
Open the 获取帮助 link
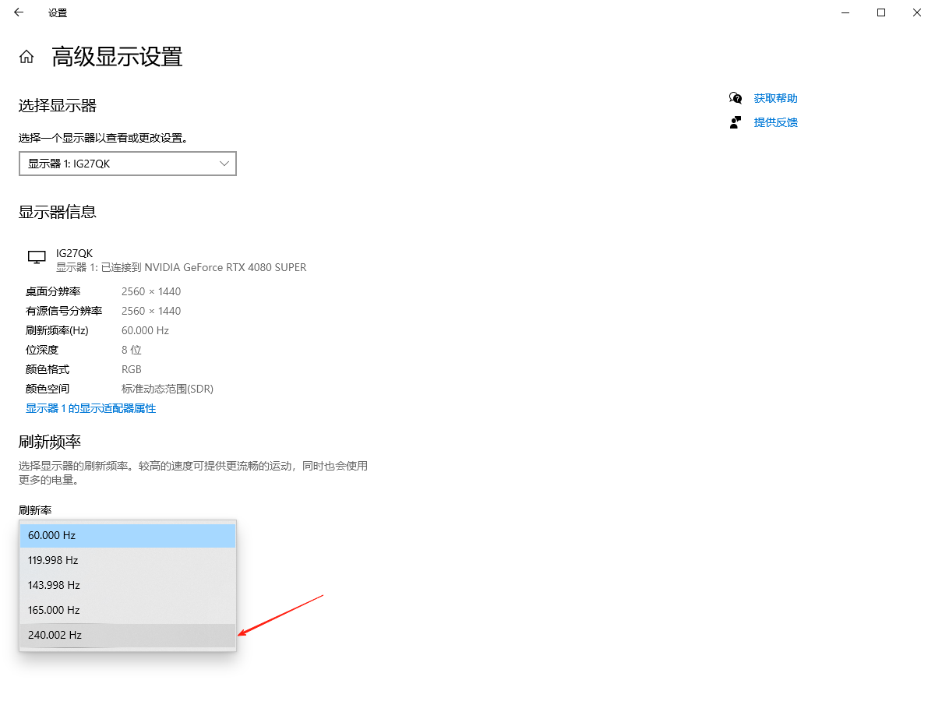775,98
